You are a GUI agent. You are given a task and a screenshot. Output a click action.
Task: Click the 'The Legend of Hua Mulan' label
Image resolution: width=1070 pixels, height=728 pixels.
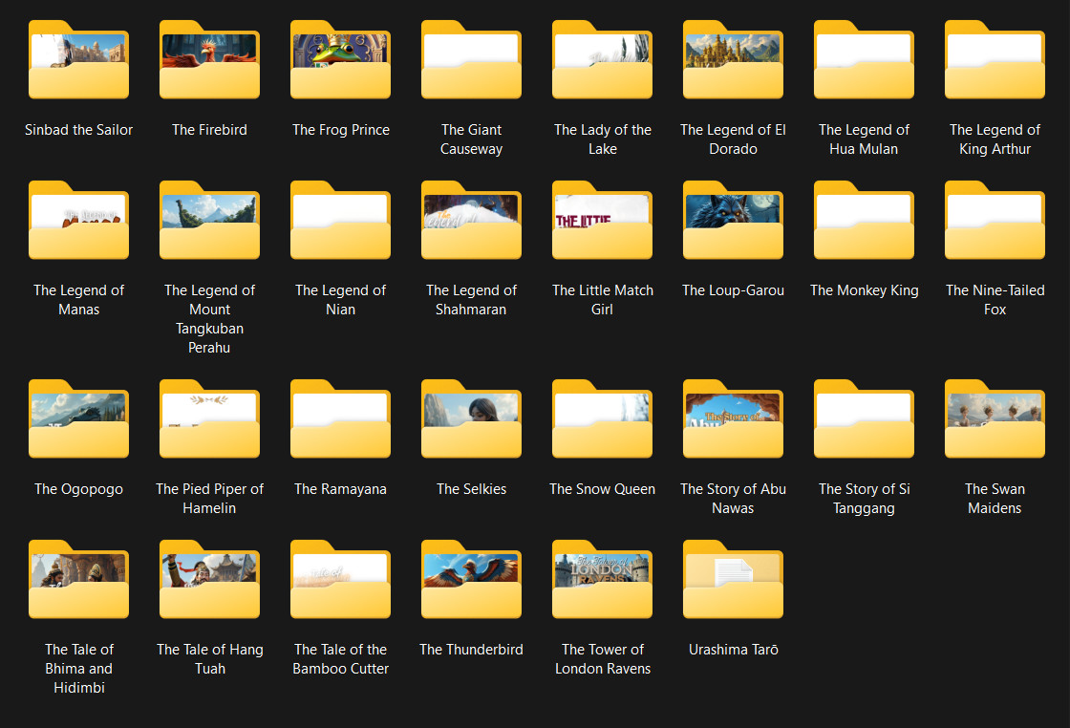864,139
